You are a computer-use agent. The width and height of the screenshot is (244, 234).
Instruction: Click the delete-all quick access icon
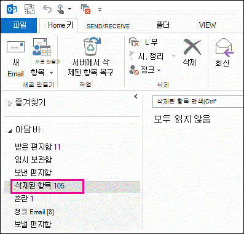pos(85,9)
